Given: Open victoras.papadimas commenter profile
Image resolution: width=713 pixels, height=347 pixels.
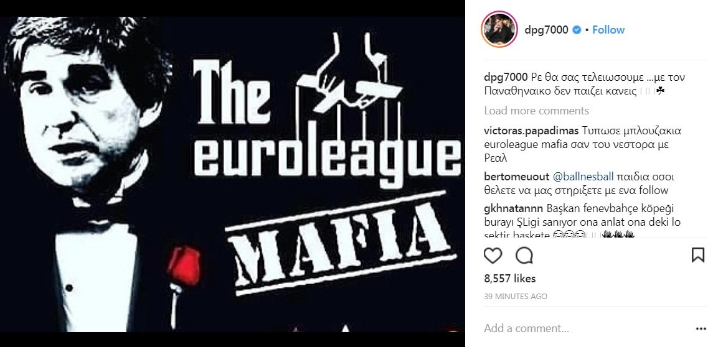Looking at the screenshot, I should tap(531, 131).
